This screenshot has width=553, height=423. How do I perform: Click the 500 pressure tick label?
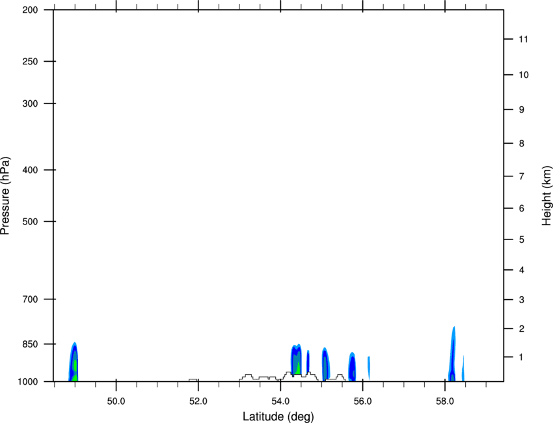click(x=30, y=221)
